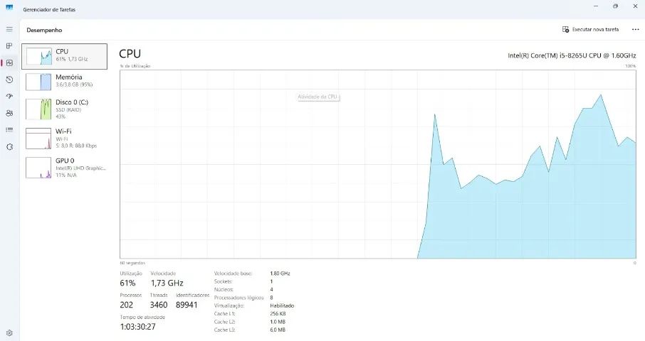Select the Disco 0 (C:) item
645x341 pixels.
tap(64, 109)
